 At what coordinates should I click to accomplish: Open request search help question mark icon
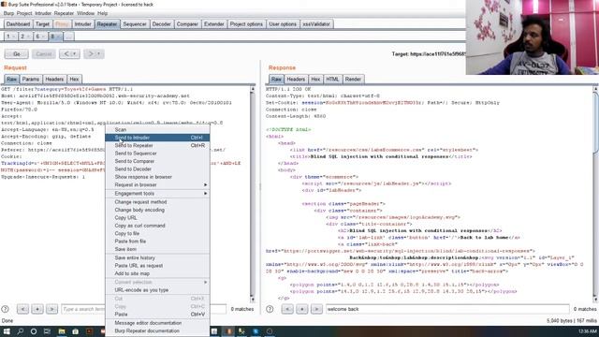pyautogui.click(x=5, y=309)
